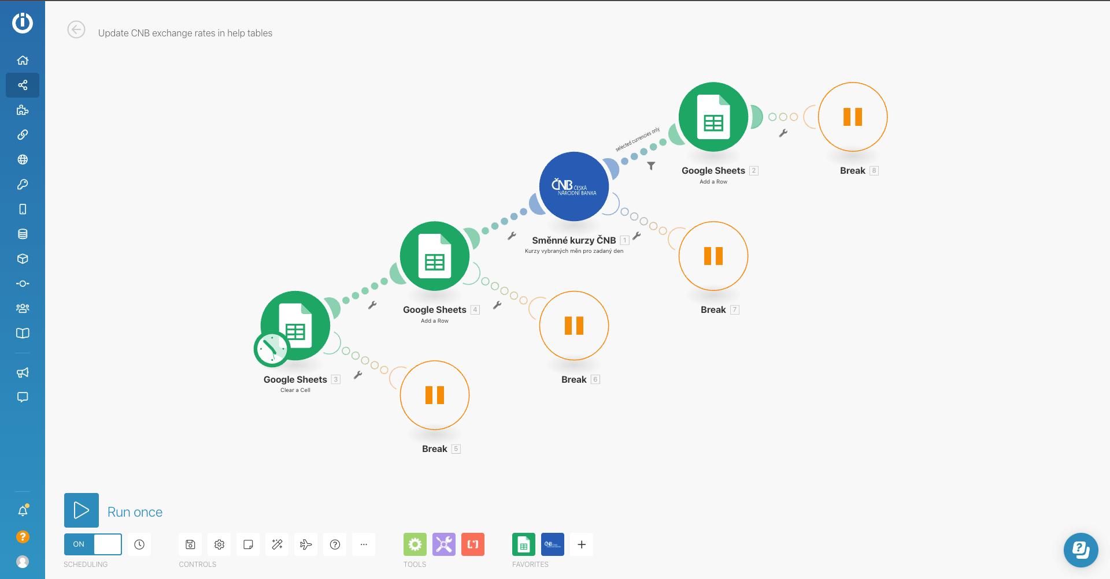Open Home in the left sidebar
Viewport: 1110px width, 579px height.
[x=23, y=61]
